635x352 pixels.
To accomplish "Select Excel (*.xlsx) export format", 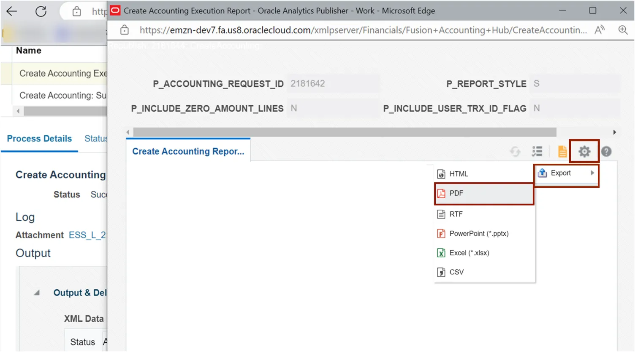I will click(484, 253).
